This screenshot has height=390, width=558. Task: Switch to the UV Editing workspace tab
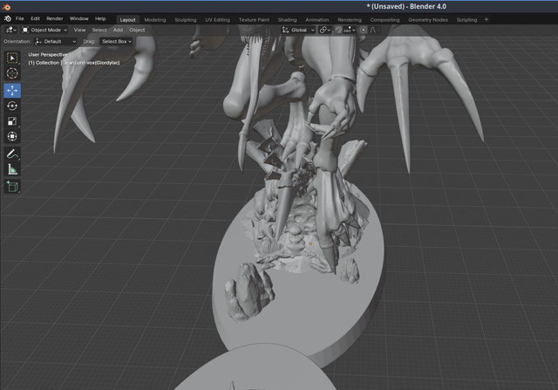coord(217,20)
